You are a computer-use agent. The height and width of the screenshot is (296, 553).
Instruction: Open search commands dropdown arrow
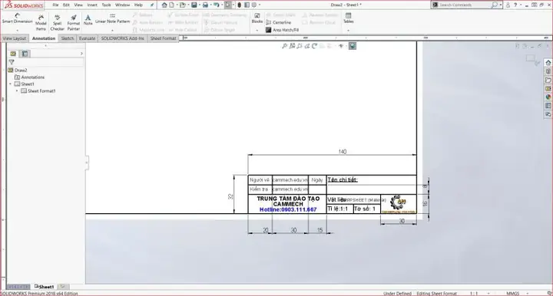point(501,5)
